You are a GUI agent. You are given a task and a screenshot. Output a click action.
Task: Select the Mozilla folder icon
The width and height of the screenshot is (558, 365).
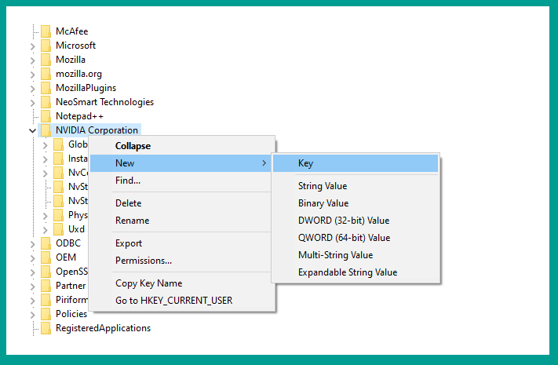click(46, 60)
